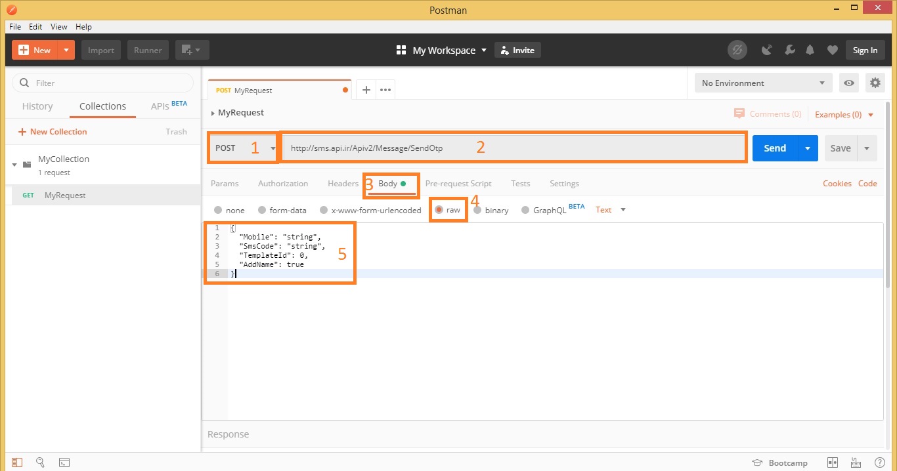Image resolution: width=897 pixels, height=471 pixels.
Task: Select the binary body radio option
Action: (x=477, y=210)
